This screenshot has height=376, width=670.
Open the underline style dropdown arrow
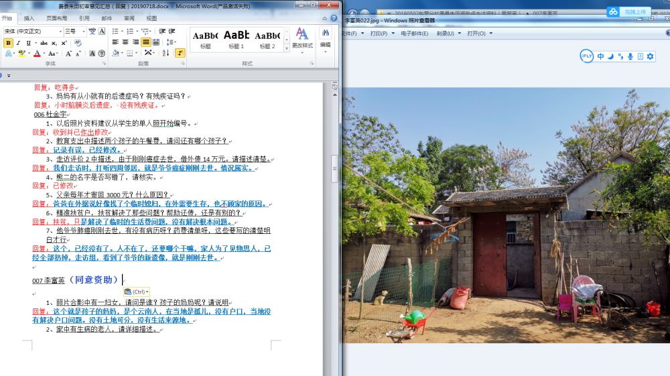36,43
